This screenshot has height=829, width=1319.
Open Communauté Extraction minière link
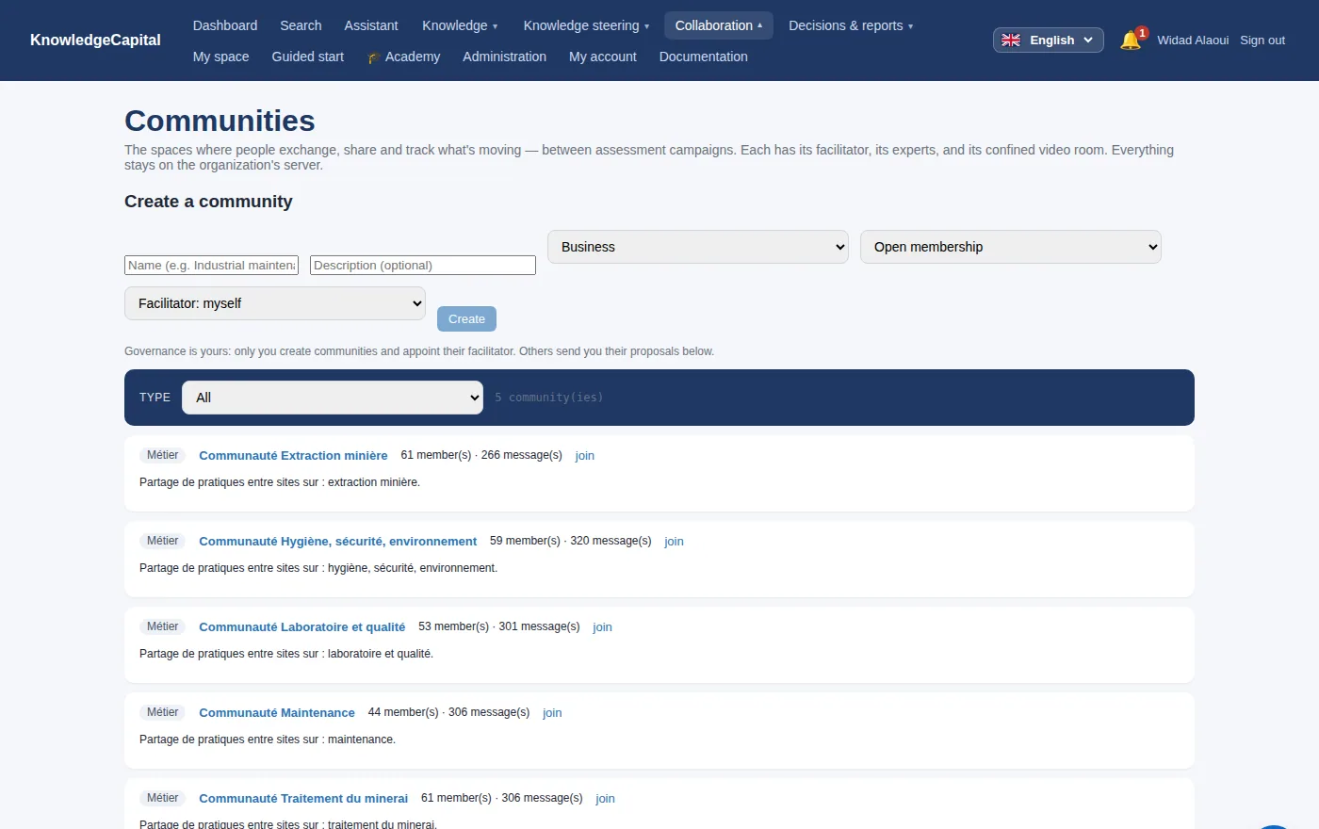coord(293,456)
